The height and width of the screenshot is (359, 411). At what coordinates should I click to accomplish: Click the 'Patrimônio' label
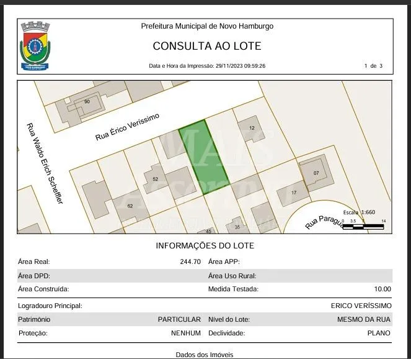pyautogui.click(x=34, y=320)
